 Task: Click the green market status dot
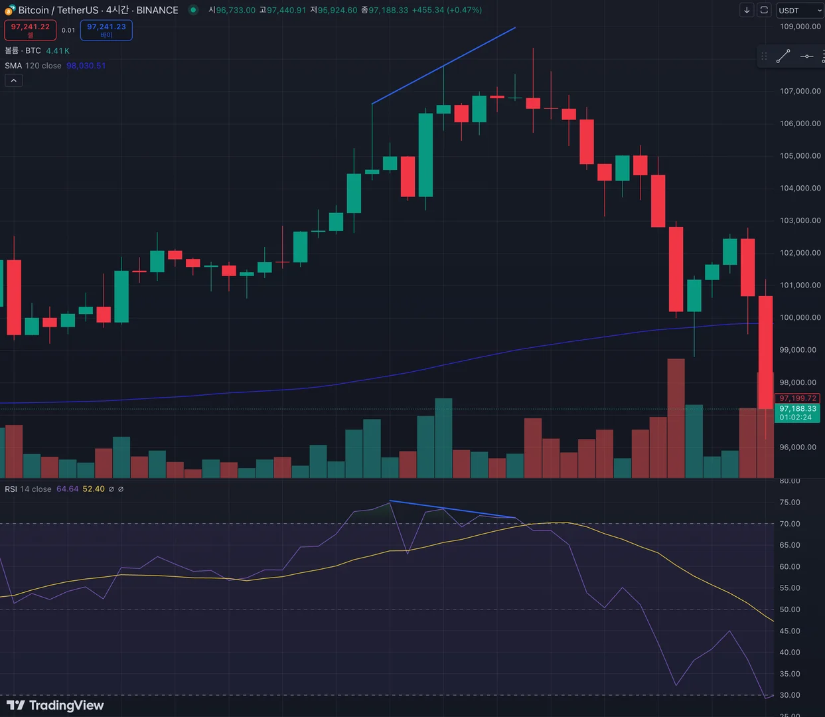coord(192,10)
